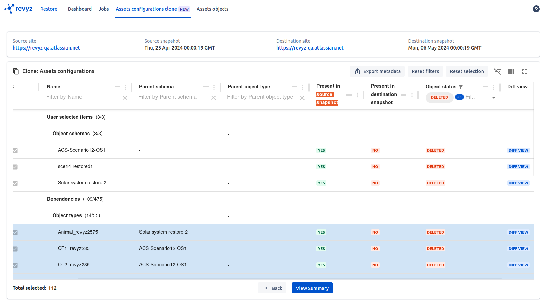The image size is (548, 307).
Task: Select Assets configurations clone tab
Action: click(152, 9)
